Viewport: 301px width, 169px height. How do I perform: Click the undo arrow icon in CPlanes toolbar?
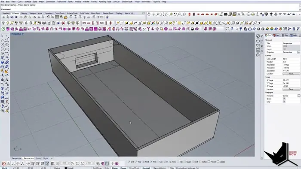click(x=48, y=17)
